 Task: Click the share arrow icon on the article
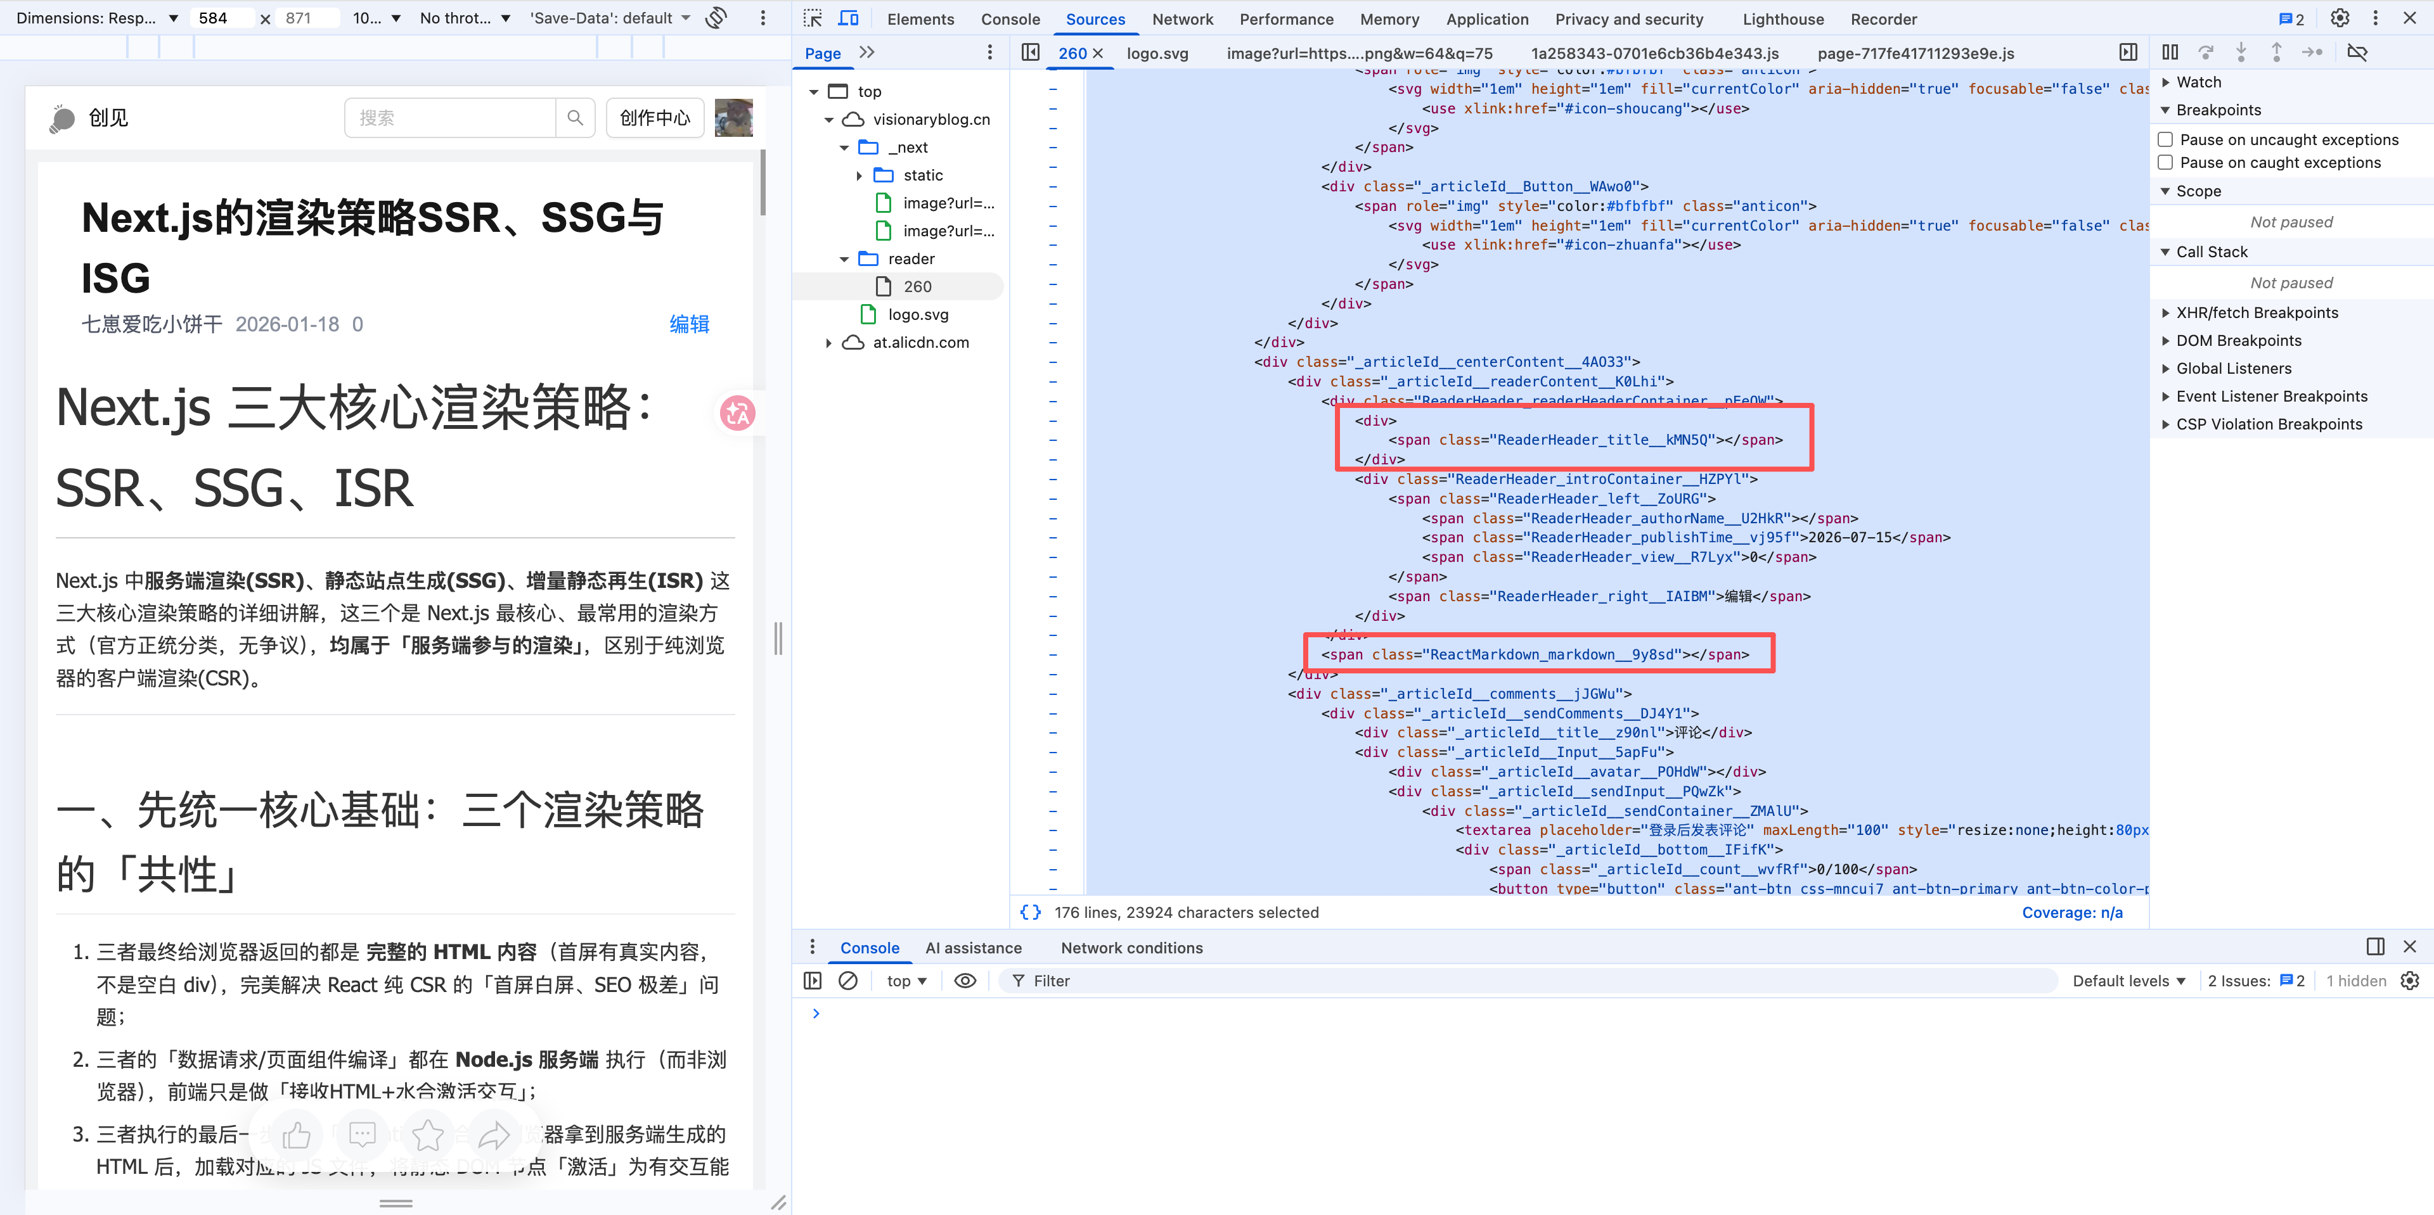click(x=494, y=1135)
